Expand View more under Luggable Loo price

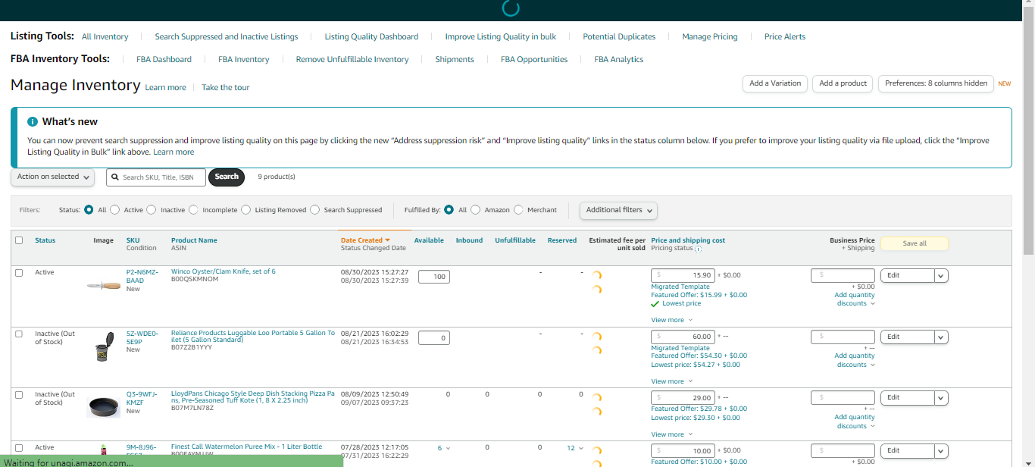(x=671, y=382)
